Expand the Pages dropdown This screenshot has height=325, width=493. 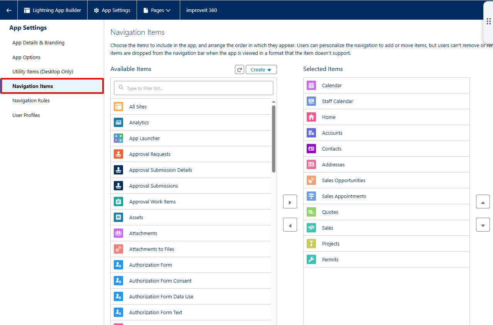pos(157,10)
